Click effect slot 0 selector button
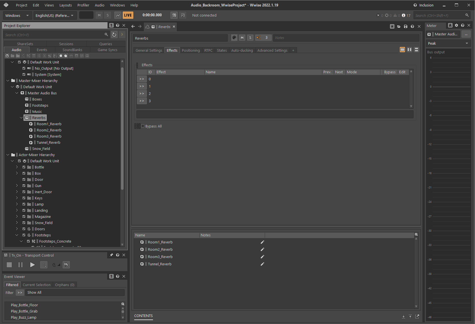The height and width of the screenshot is (324, 475). point(142,79)
